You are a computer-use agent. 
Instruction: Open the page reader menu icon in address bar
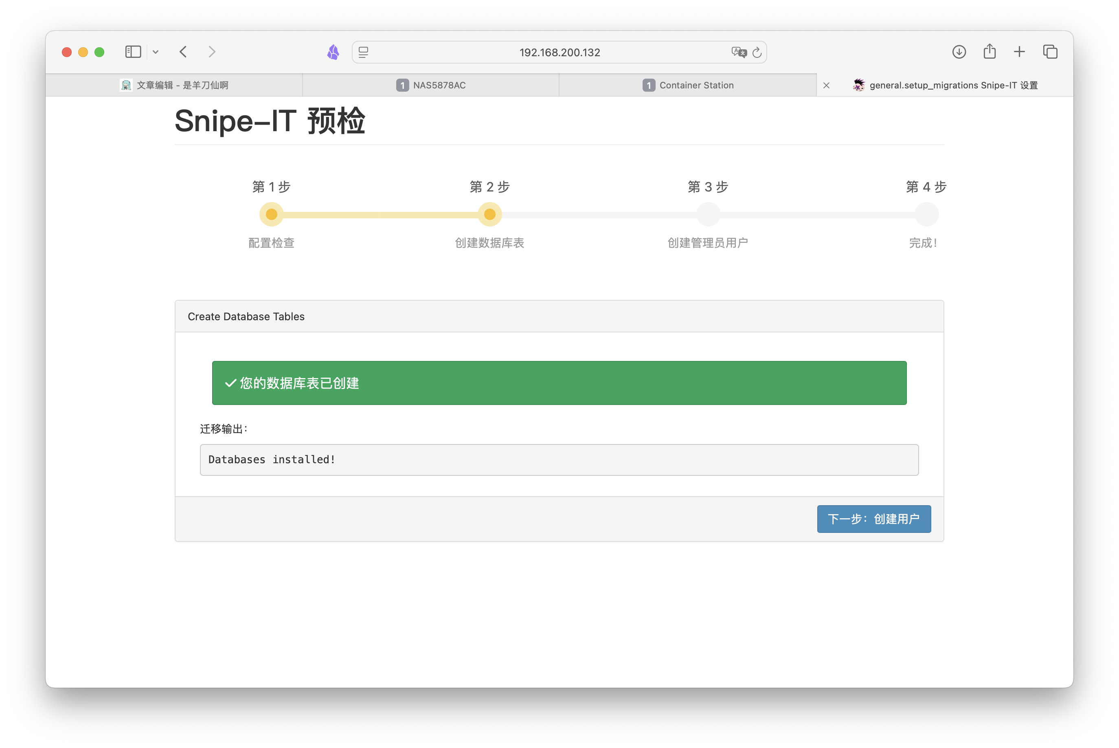pyautogui.click(x=363, y=52)
